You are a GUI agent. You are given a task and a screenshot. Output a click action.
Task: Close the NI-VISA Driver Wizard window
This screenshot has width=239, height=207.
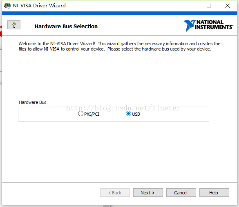point(228,6)
